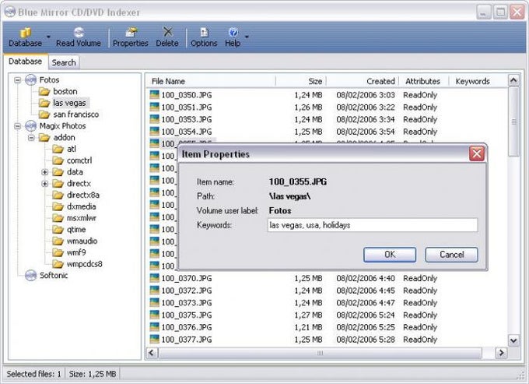Select the Softonic volume disc icon
The image size is (529, 384).
(x=30, y=276)
